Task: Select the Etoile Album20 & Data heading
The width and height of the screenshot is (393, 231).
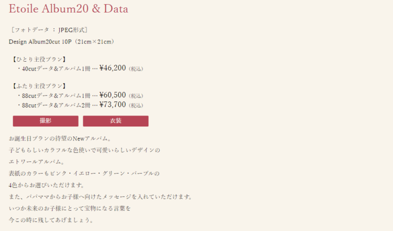Action: click(69, 9)
